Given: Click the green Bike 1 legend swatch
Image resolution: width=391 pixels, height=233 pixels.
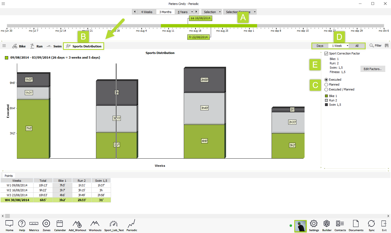Looking at the screenshot, I should 326,96.
